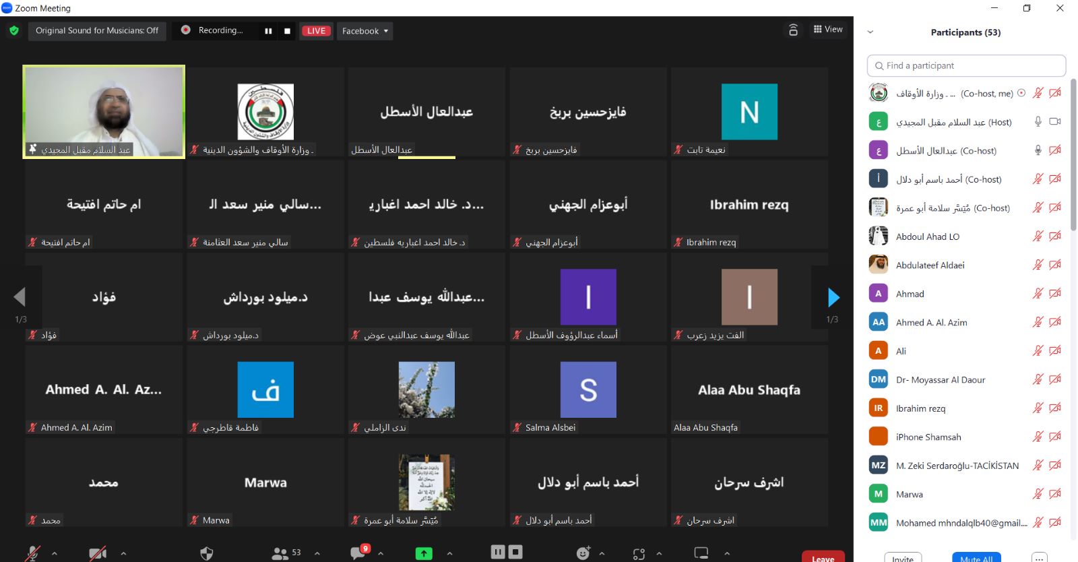This screenshot has width=1078, height=562.
Task: Collapse the Participants panel using the chevron
Action: coord(870,32)
